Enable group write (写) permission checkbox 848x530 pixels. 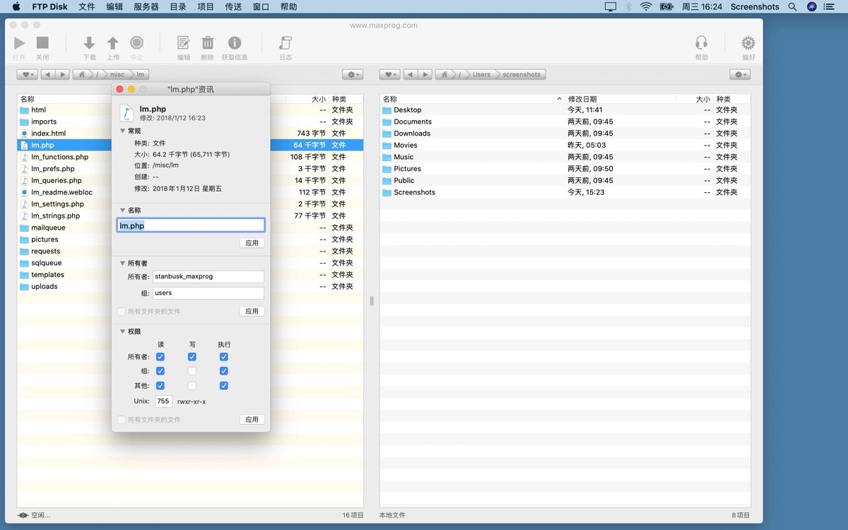coord(192,371)
